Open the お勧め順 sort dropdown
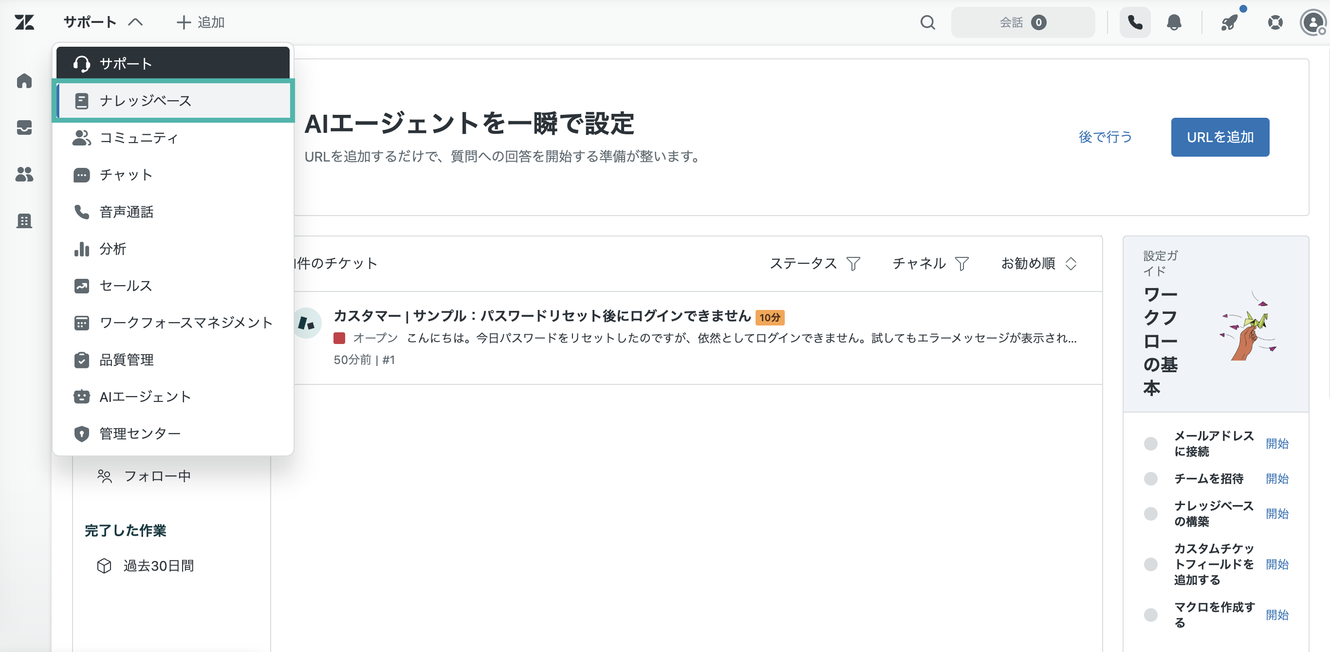The height and width of the screenshot is (652, 1330). pyautogui.click(x=1039, y=263)
